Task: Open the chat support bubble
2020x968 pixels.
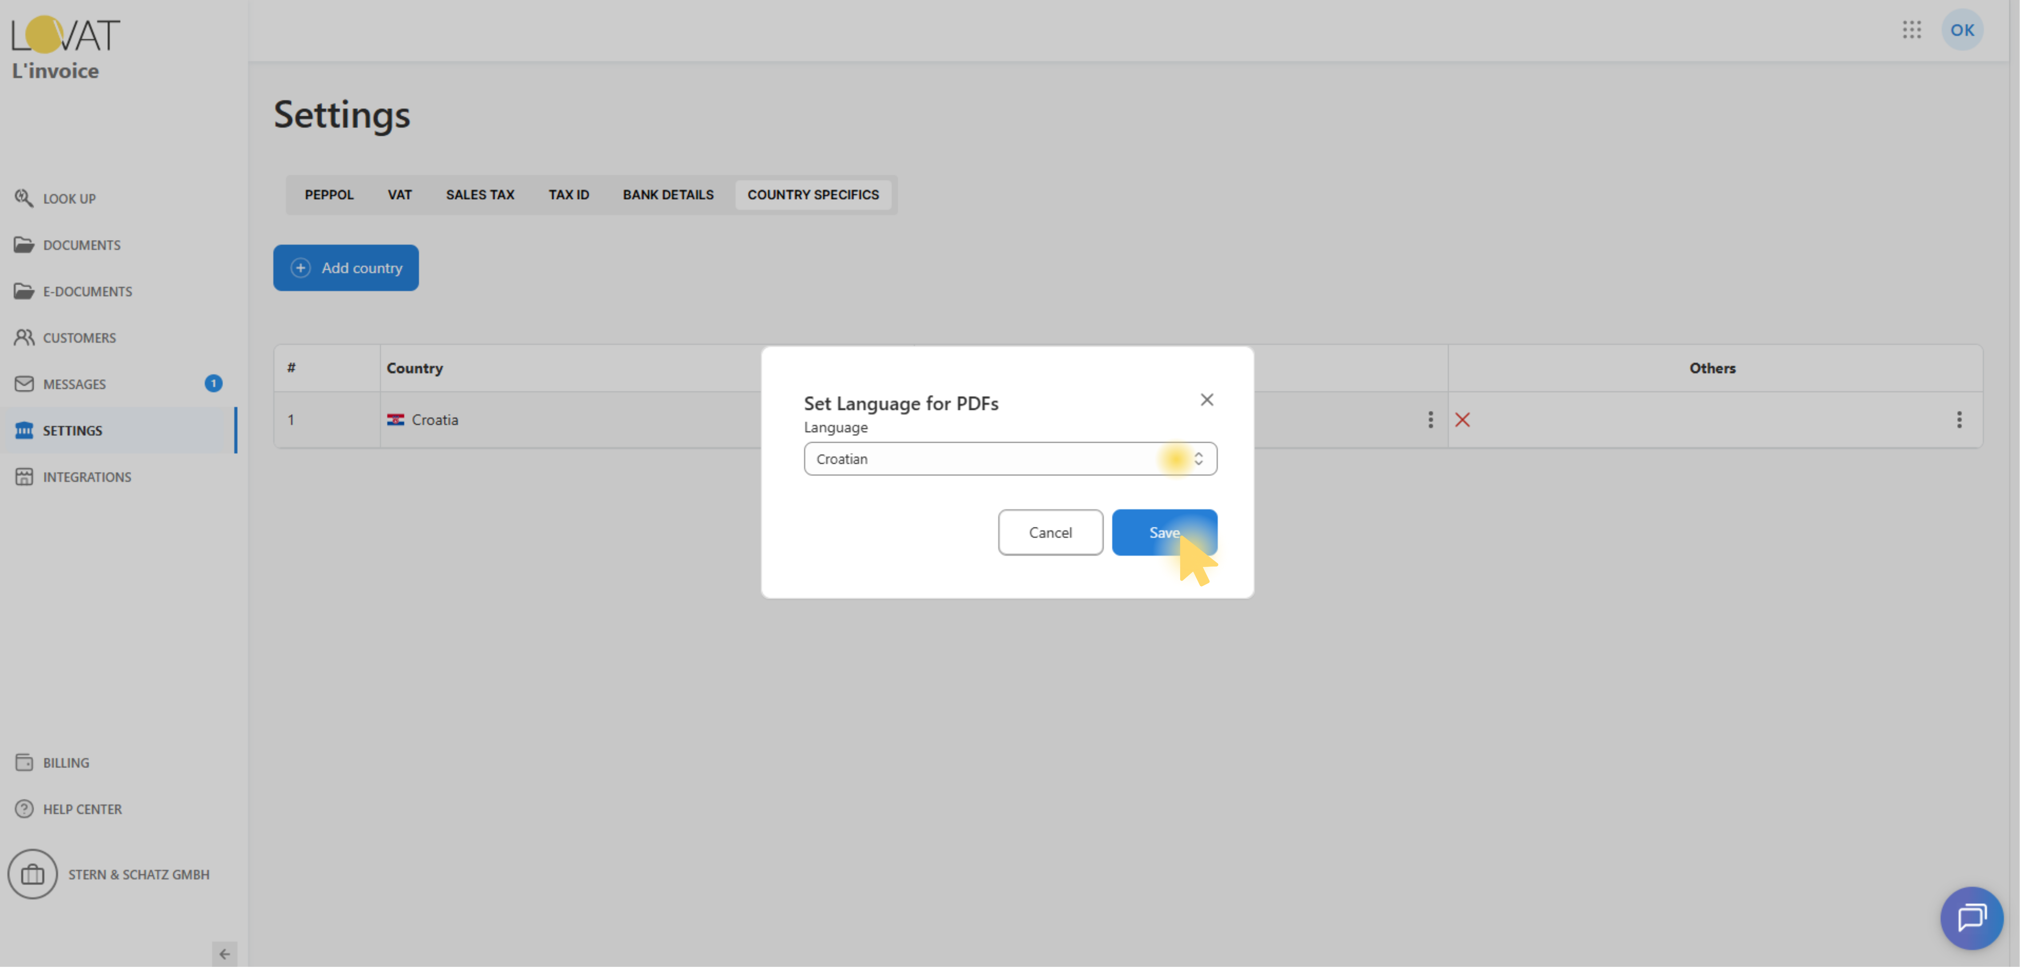Action: (1971, 918)
